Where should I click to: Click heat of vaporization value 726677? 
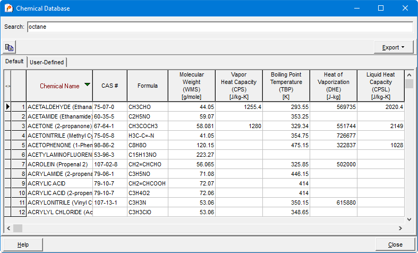point(333,136)
